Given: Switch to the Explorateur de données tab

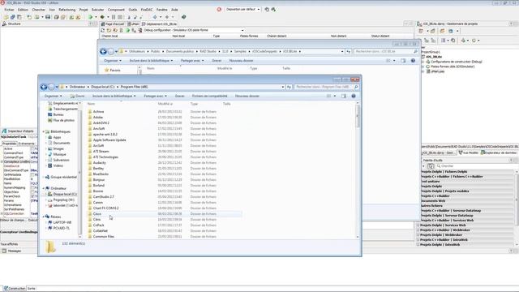Looking at the screenshot, I should (x=499, y=152).
